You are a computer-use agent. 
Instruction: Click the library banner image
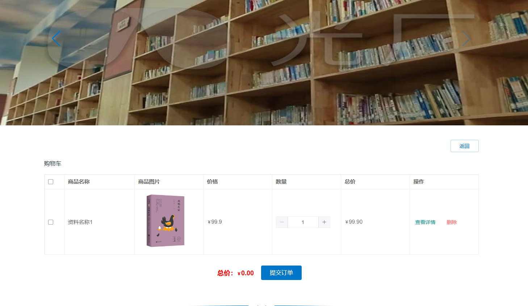pos(264,63)
